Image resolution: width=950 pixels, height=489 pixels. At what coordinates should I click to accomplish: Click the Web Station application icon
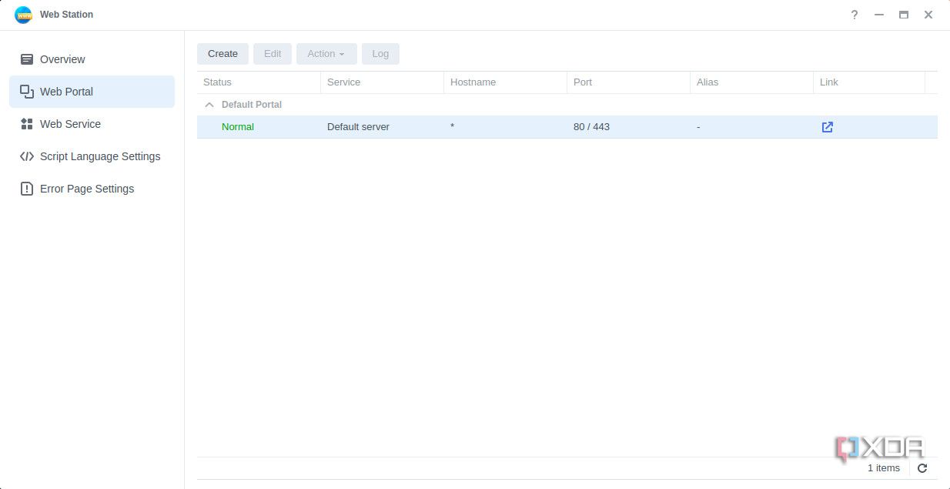tap(24, 14)
